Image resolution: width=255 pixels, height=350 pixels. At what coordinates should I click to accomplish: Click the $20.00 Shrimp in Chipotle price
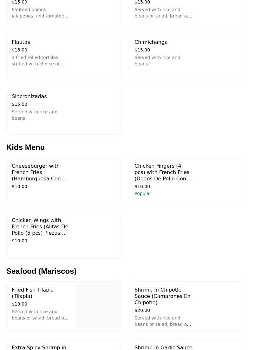pos(142,310)
